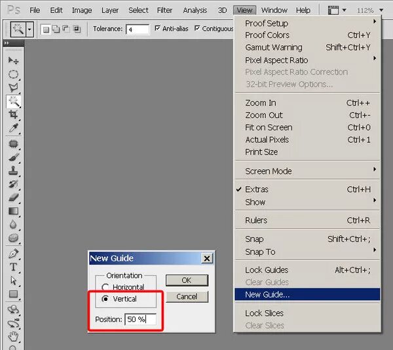Select the Eraser tool
393x350 pixels.
coord(13,197)
